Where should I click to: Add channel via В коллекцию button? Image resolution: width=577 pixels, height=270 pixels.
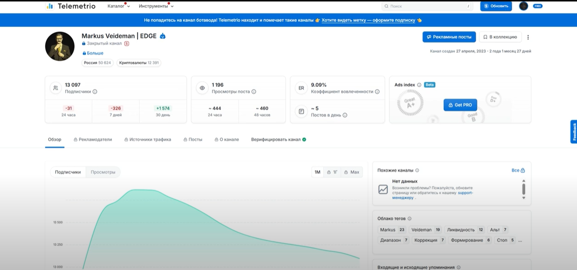(x=500, y=37)
